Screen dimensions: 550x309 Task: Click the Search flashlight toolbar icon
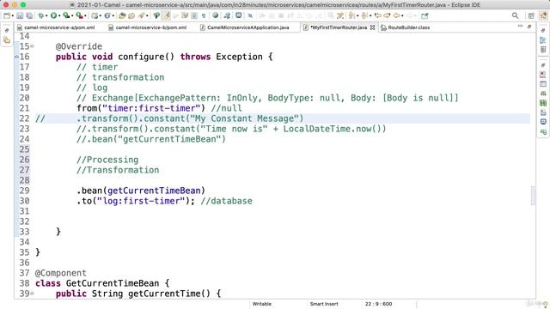point(141,15)
